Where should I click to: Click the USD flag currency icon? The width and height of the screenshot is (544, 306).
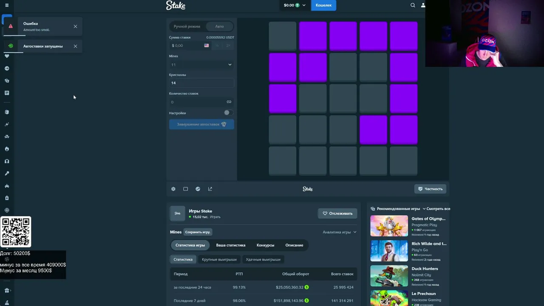coord(207,45)
